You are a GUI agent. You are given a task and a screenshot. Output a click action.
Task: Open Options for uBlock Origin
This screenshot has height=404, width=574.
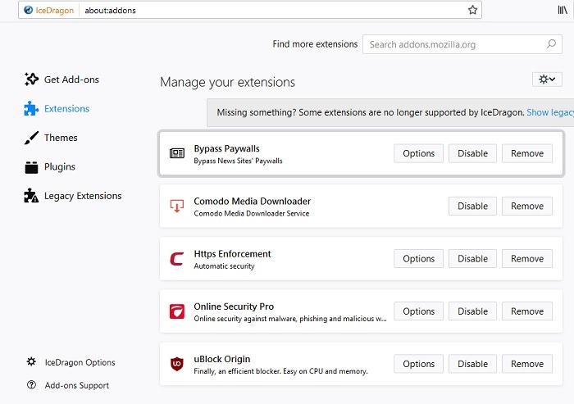(x=418, y=364)
